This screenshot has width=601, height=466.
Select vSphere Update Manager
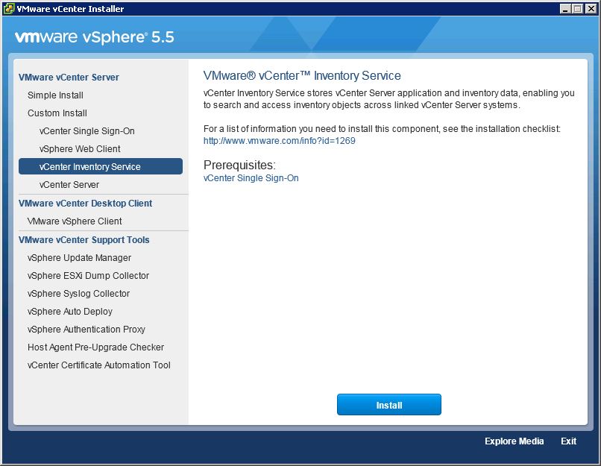coord(79,257)
